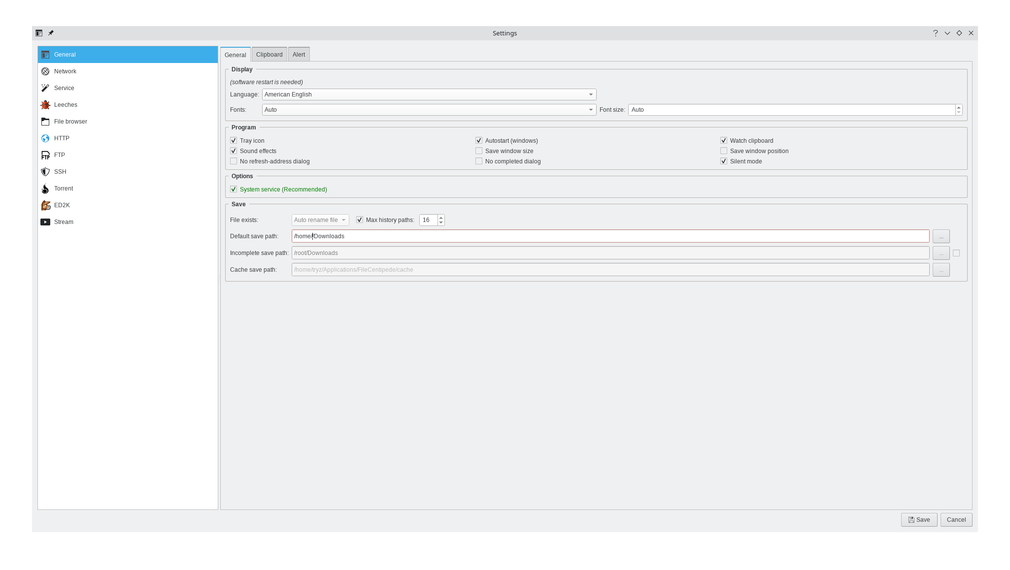
Task: Switch to the Alert tab
Action: click(299, 54)
